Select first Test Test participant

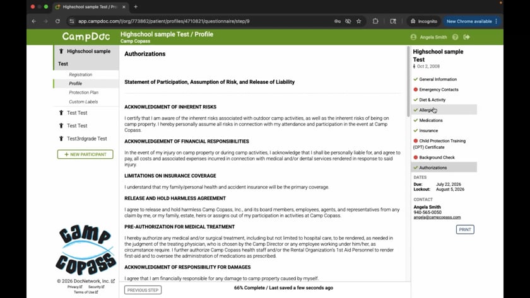pyautogui.click(x=77, y=113)
